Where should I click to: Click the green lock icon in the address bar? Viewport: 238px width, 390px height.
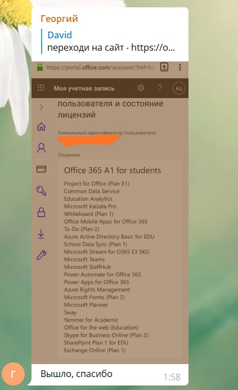point(40,67)
